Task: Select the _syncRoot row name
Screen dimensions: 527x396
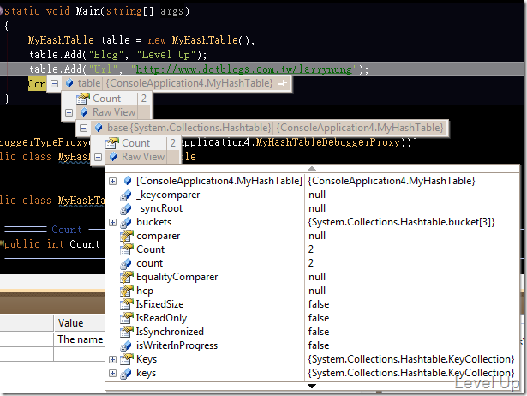Action: tap(159, 208)
